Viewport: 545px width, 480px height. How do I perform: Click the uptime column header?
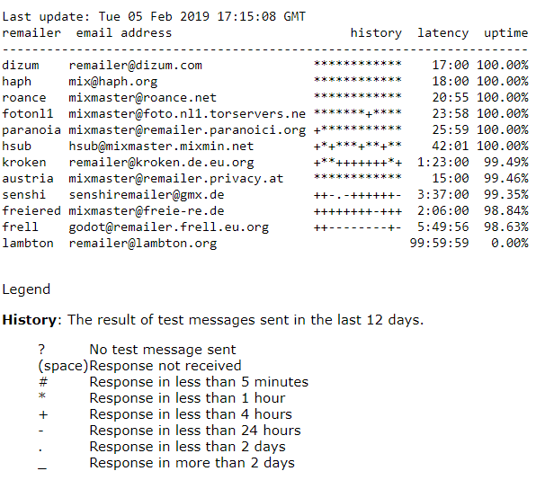(x=506, y=33)
